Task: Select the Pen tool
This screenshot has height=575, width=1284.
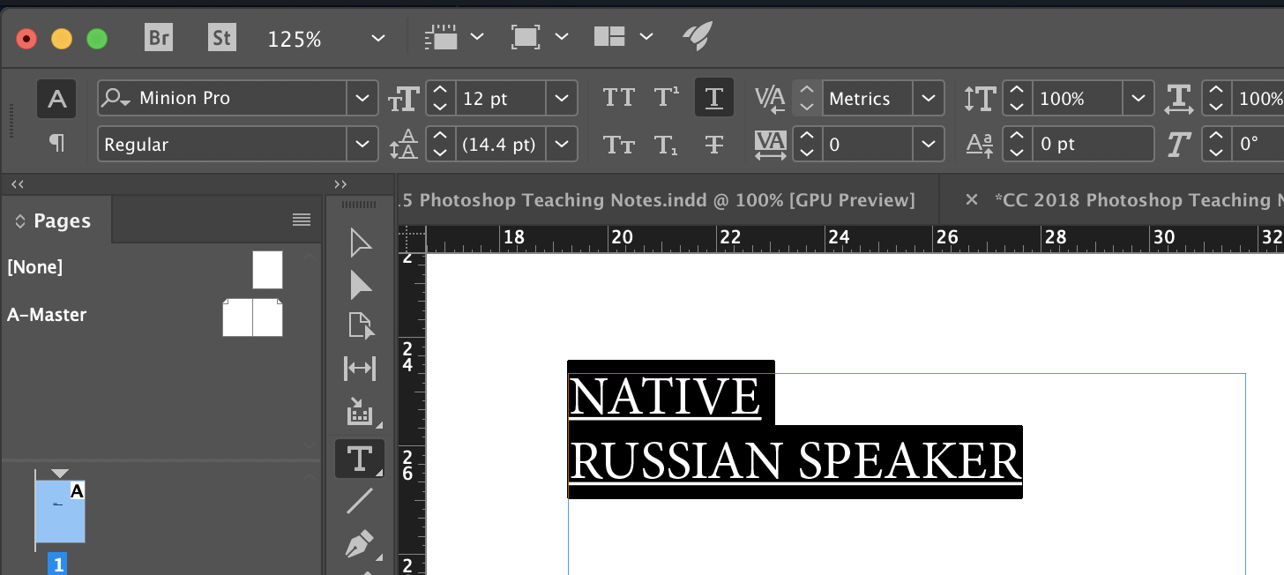Action: 360,544
